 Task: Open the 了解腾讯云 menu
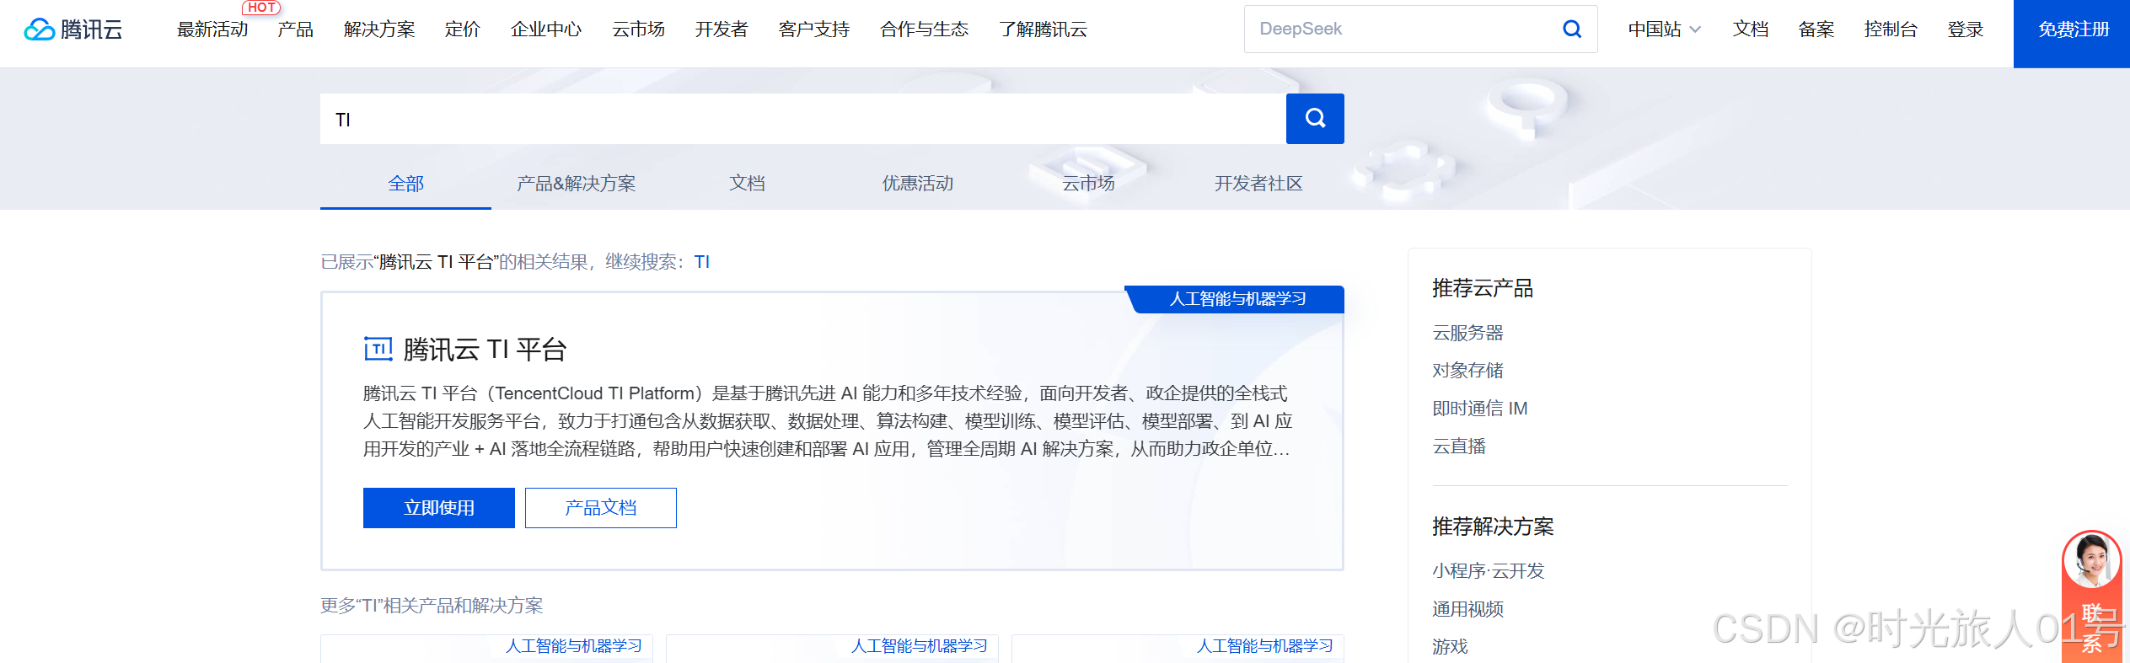1044,29
